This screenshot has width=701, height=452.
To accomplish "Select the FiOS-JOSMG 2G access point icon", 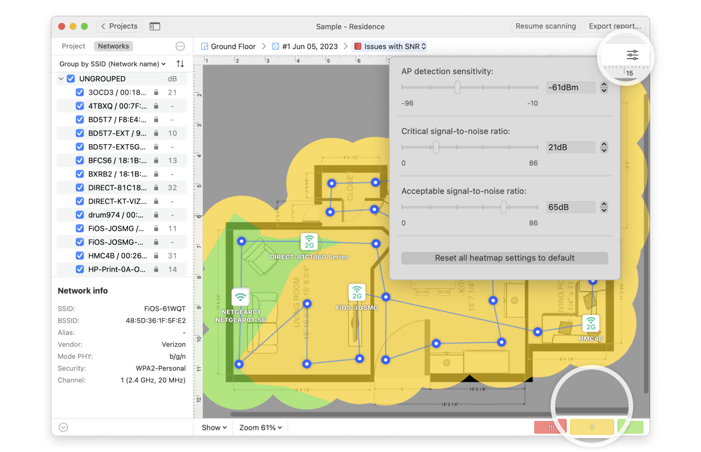I will [x=357, y=293].
